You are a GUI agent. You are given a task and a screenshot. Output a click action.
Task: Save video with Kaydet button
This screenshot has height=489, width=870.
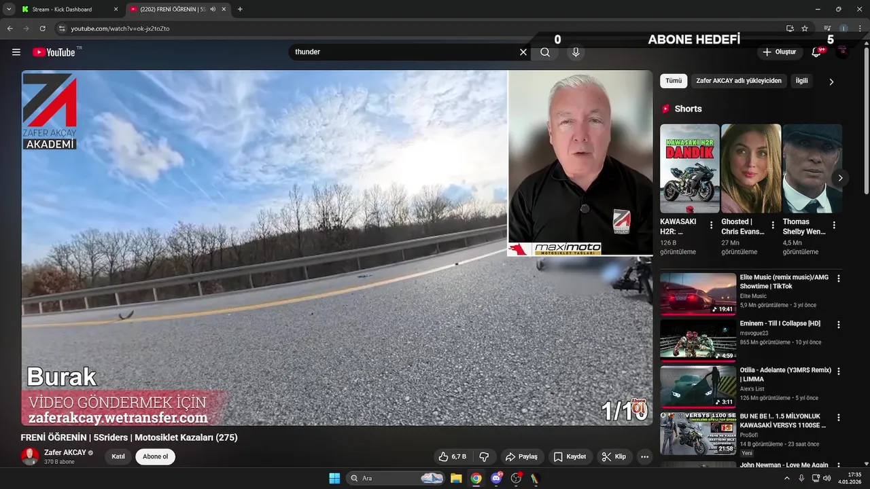click(570, 456)
